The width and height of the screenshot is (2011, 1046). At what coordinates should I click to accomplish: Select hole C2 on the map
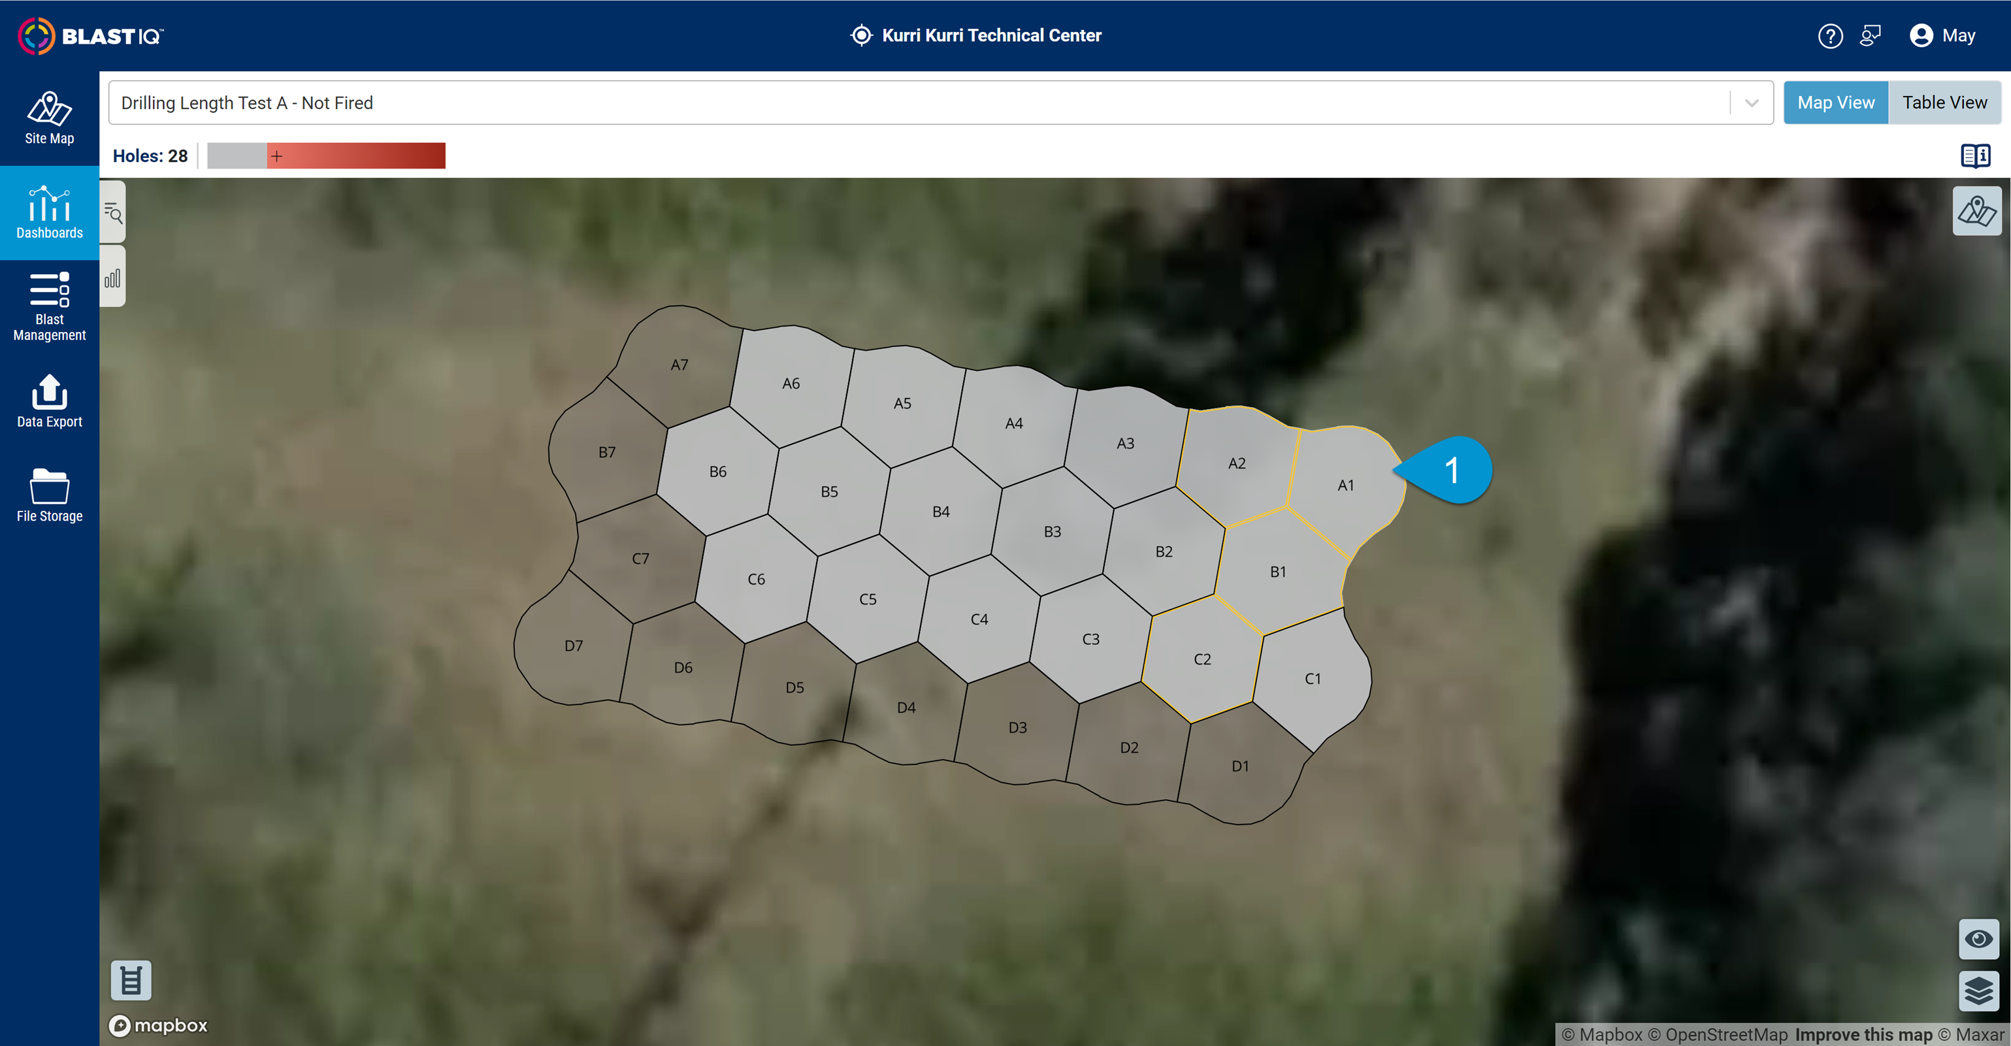click(x=1202, y=660)
